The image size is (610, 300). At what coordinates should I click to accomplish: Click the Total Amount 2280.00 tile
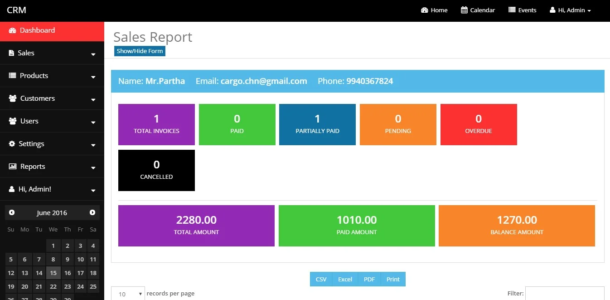(x=196, y=226)
